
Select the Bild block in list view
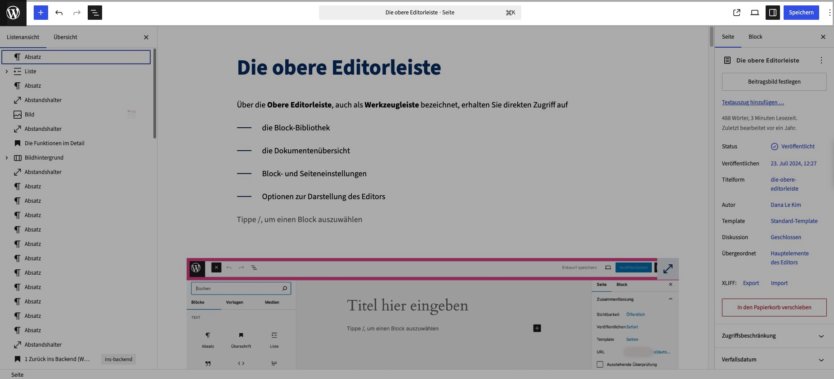(30, 115)
